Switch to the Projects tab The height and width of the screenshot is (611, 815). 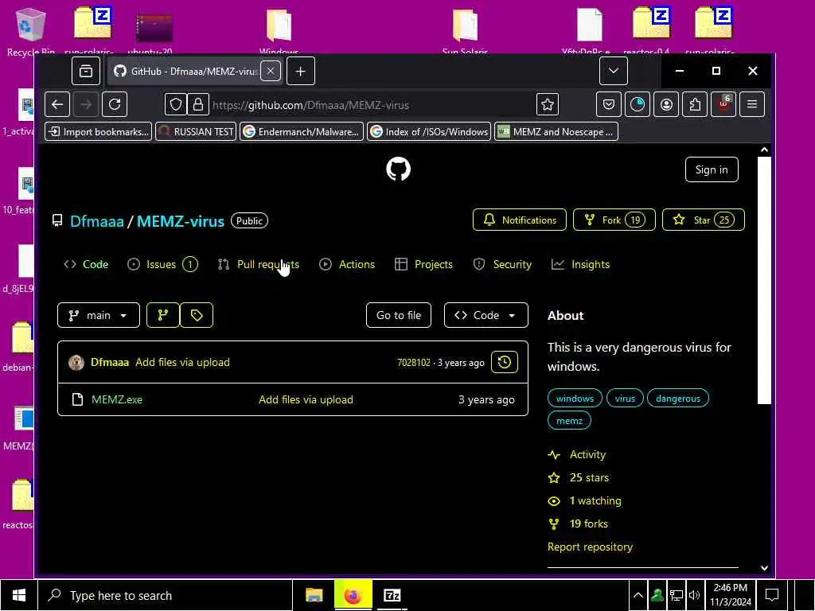pos(424,264)
